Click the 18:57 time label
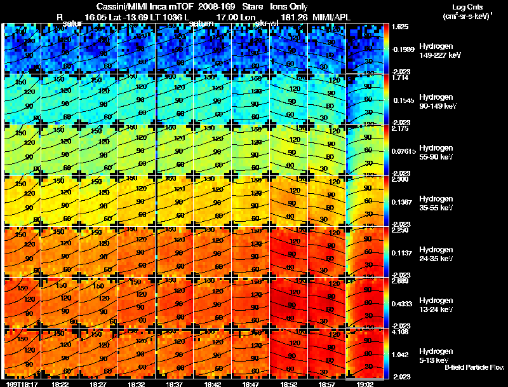This screenshot has height=387, width=508. 327,384
